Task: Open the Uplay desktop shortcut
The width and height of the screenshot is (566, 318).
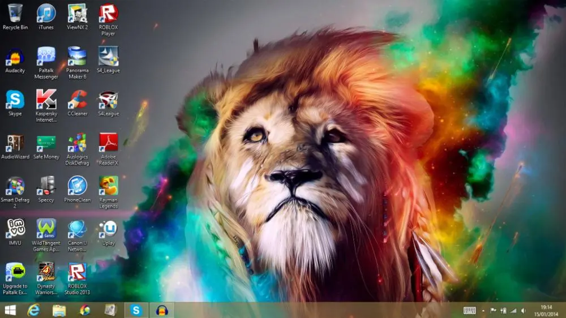Action: pyautogui.click(x=108, y=233)
